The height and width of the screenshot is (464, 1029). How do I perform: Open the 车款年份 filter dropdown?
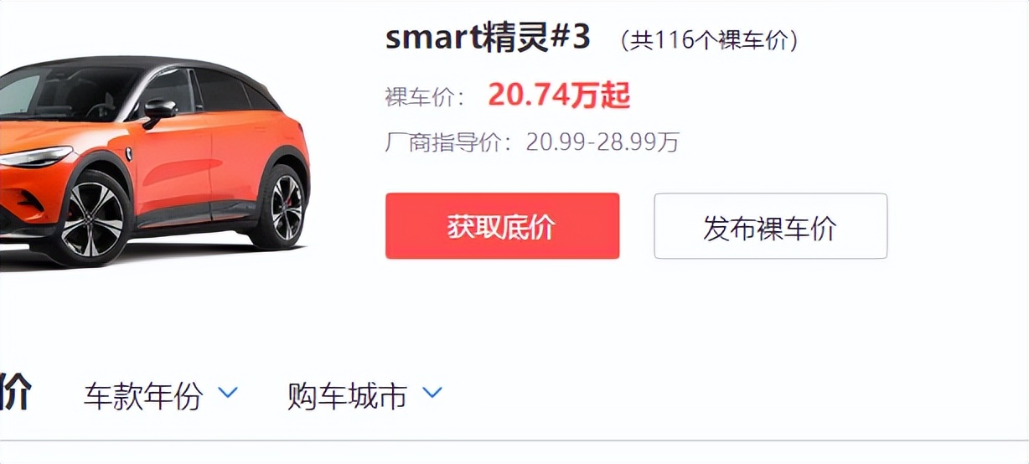[x=143, y=395]
